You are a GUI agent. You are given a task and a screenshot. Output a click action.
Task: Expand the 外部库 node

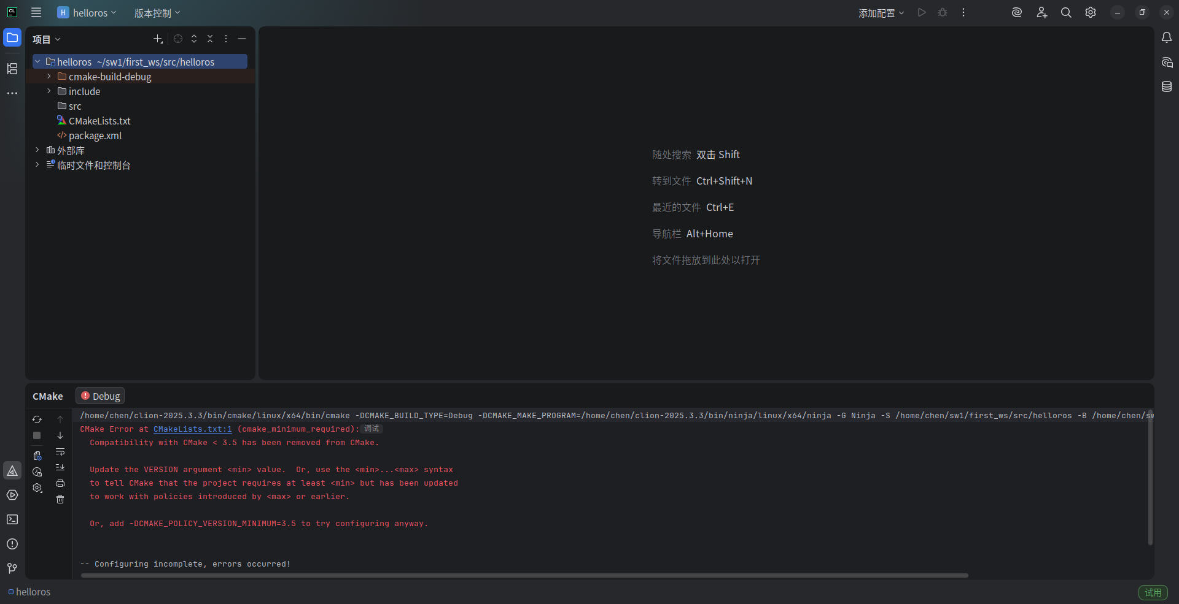[x=37, y=150]
